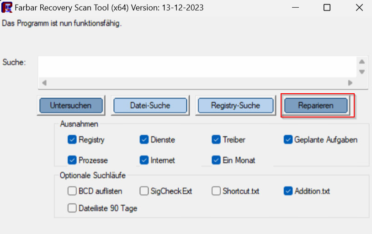Screen dimensions: 372x234
Task: Enable the Shortcut.txt option
Action: [x=216, y=191]
